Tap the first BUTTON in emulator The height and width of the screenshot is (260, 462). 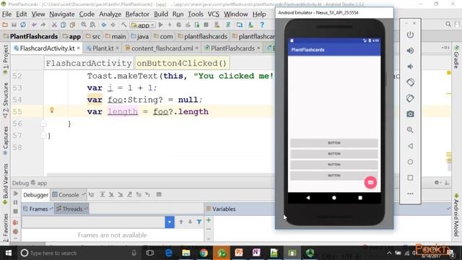(334, 143)
